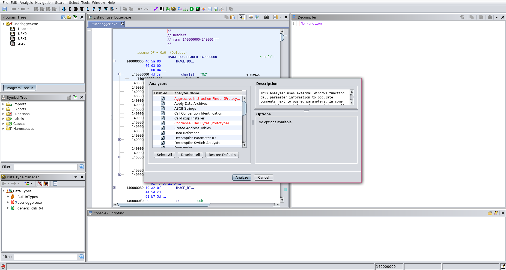
Task: Open Bookmarks with the purple checkmark icon
Action: (156, 9)
